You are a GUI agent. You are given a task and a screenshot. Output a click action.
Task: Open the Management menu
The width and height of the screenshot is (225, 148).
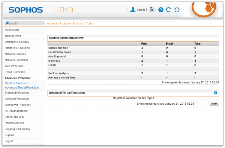(24, 36)
